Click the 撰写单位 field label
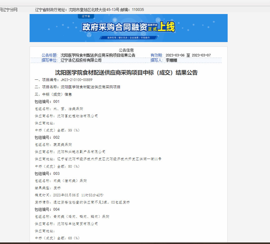The width and height of the screenshot is (270, 244). click(x=50, y=60)
